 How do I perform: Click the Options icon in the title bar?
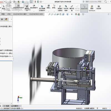[x=41, y=2]
